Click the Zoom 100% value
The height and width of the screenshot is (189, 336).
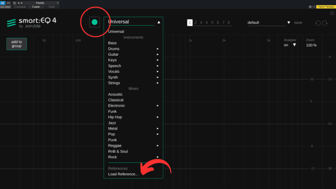(x=311, y=45)
